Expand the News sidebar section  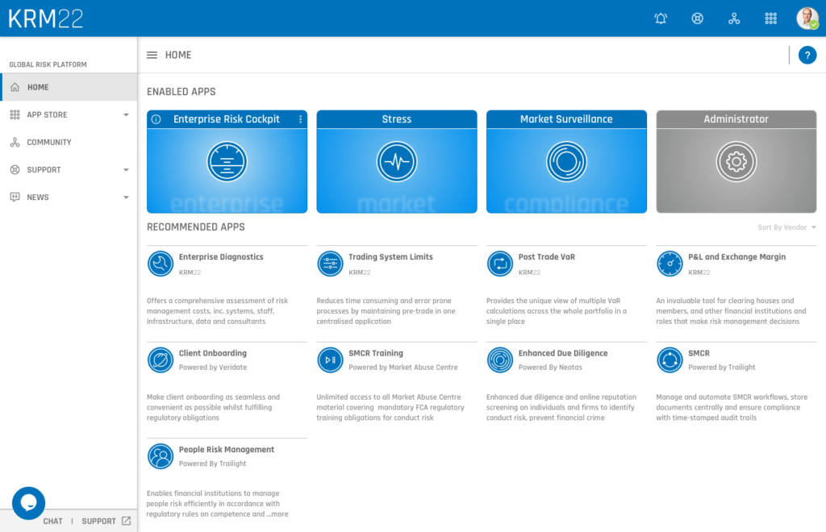tap(126, 197)
